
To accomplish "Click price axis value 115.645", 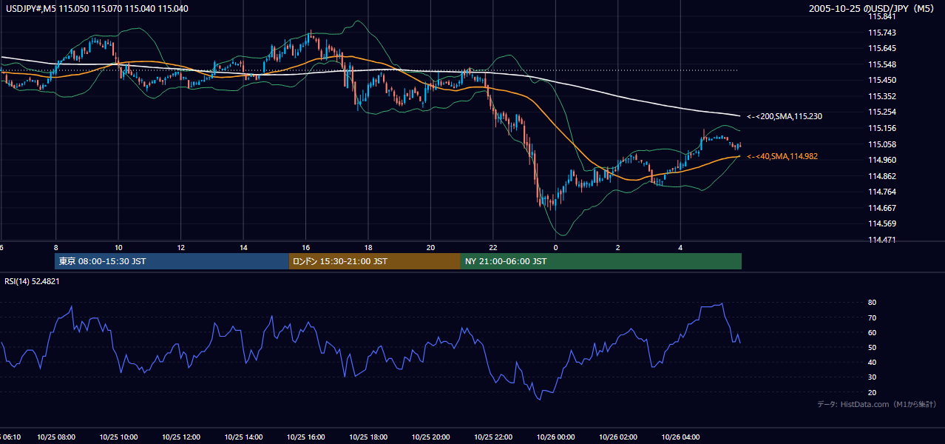I will pos(881,48).
